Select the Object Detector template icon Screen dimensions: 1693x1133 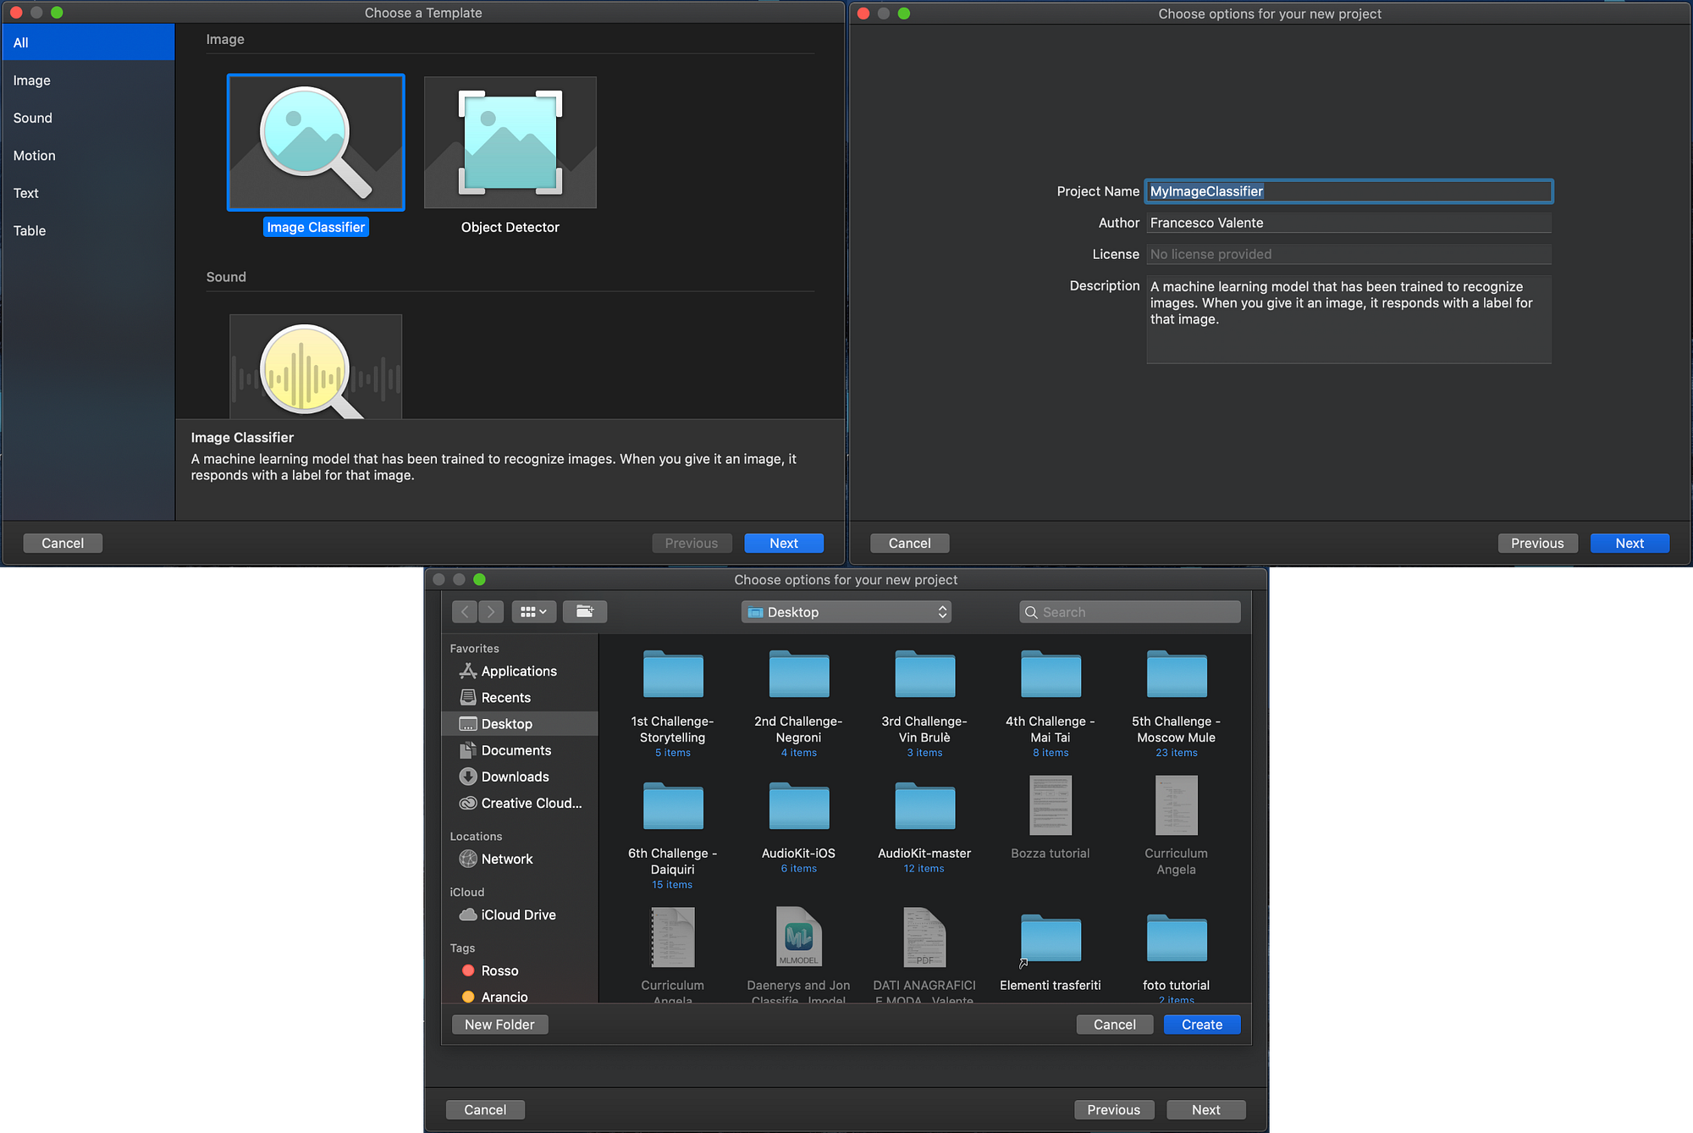[x=510, y=142]
